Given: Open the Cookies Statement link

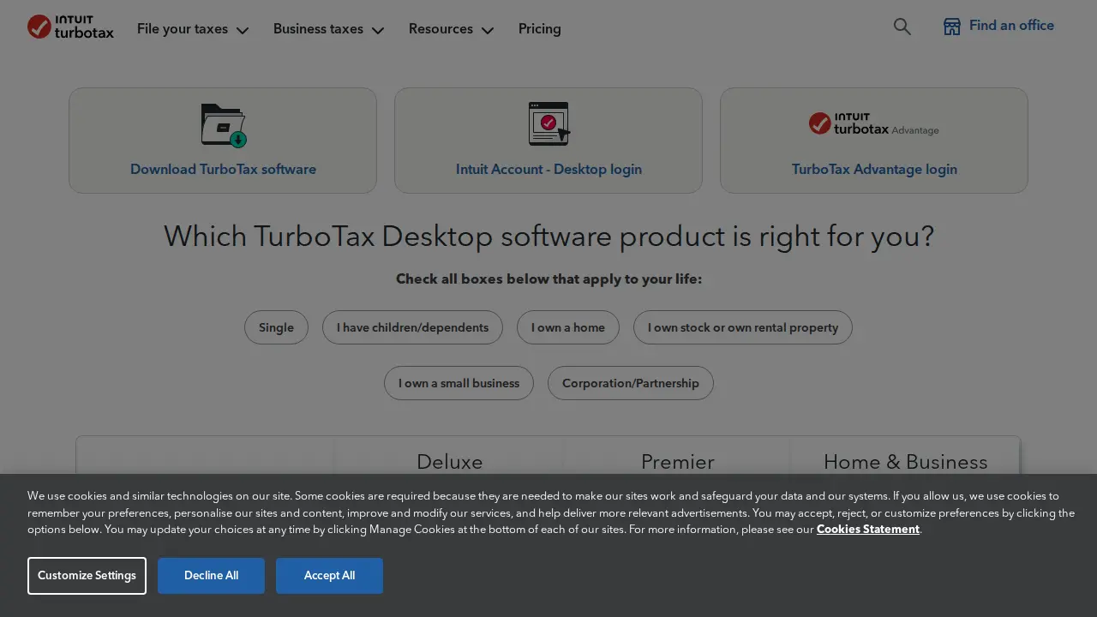Looking at the screenshot, I should pyautogui.click(x=868, y=529).
